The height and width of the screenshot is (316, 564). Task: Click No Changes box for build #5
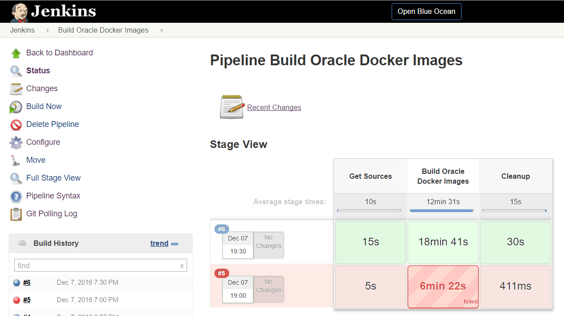269,289
